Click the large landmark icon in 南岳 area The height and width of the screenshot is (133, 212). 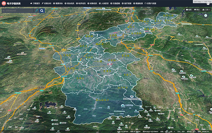pos(123,105)
